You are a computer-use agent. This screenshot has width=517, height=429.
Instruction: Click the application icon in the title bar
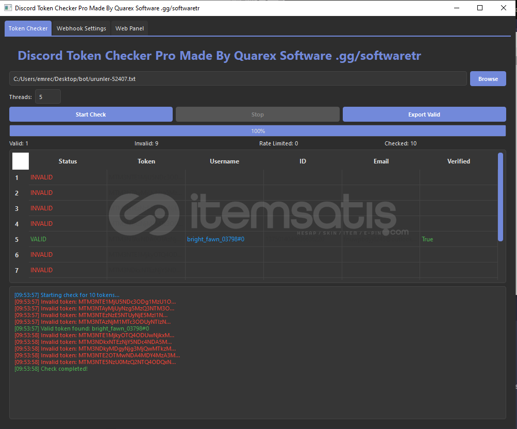tap(8, 8)
